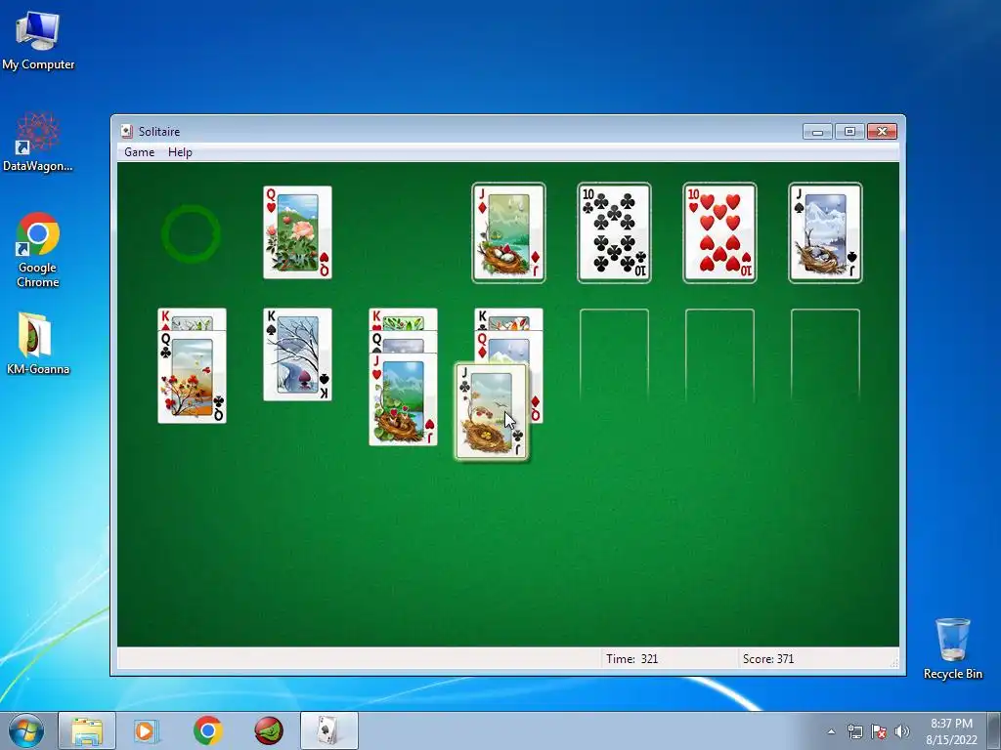The image size is (1001, 750).
Task: Select the King of Spades tableau card
Action: [x=297, y=354]
